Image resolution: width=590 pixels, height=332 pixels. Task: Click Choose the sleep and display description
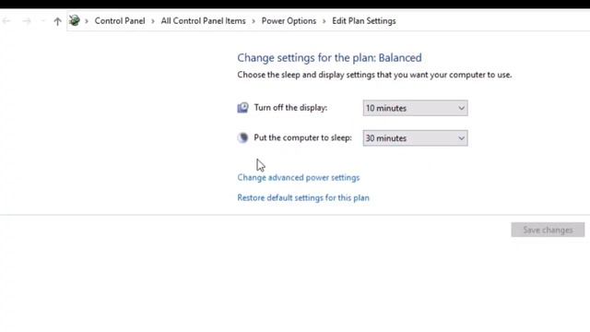click(374, 75)
